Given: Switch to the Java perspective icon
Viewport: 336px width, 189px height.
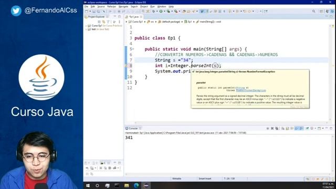Looking at the screenshot, I should click(x=327, y=11).
